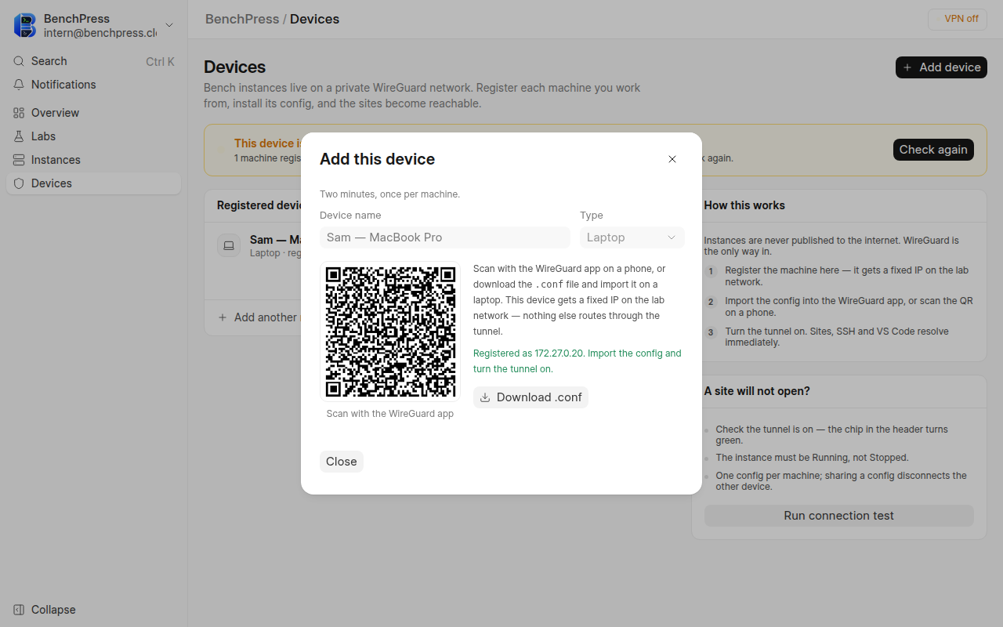Click the 'Registered as 172.27.0.20' message

[578, 361]
